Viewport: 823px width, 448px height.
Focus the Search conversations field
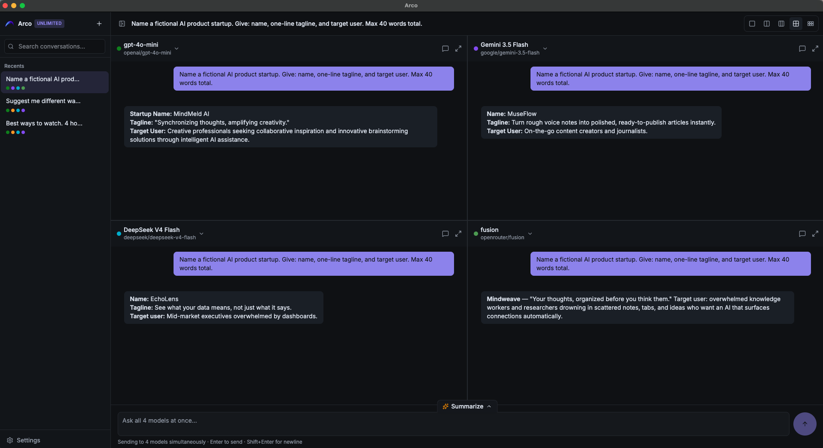tap(55, 46)
